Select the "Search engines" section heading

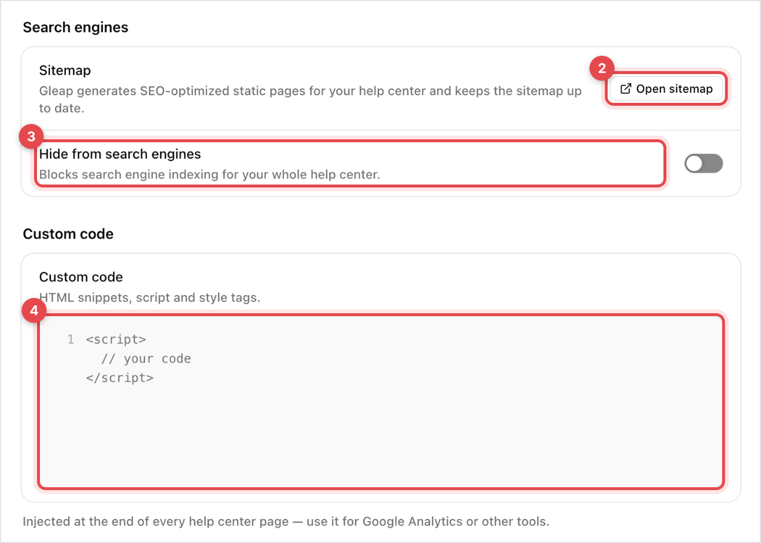click(x=75, y=27)
